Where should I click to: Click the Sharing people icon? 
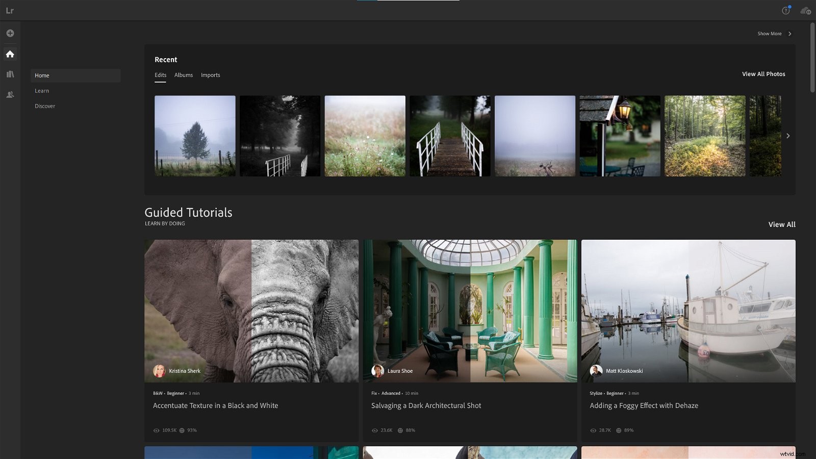click(x=10, y=94)
